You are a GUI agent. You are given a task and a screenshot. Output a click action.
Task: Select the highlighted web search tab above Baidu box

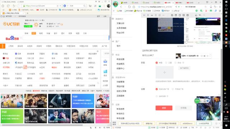[34, 33]
